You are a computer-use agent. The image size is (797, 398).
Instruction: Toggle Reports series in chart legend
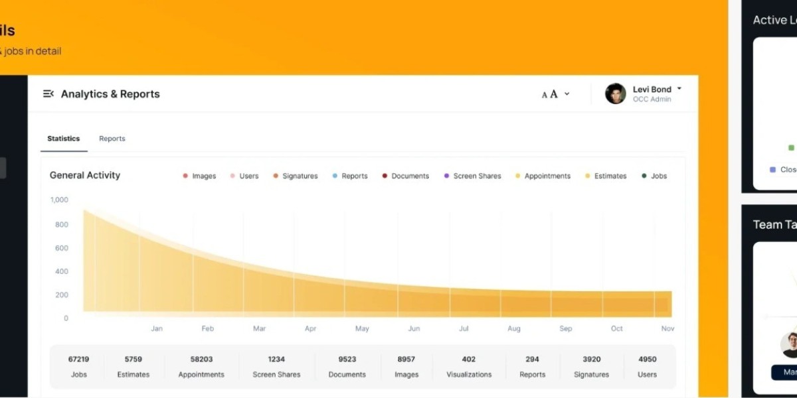click(350, 176)
